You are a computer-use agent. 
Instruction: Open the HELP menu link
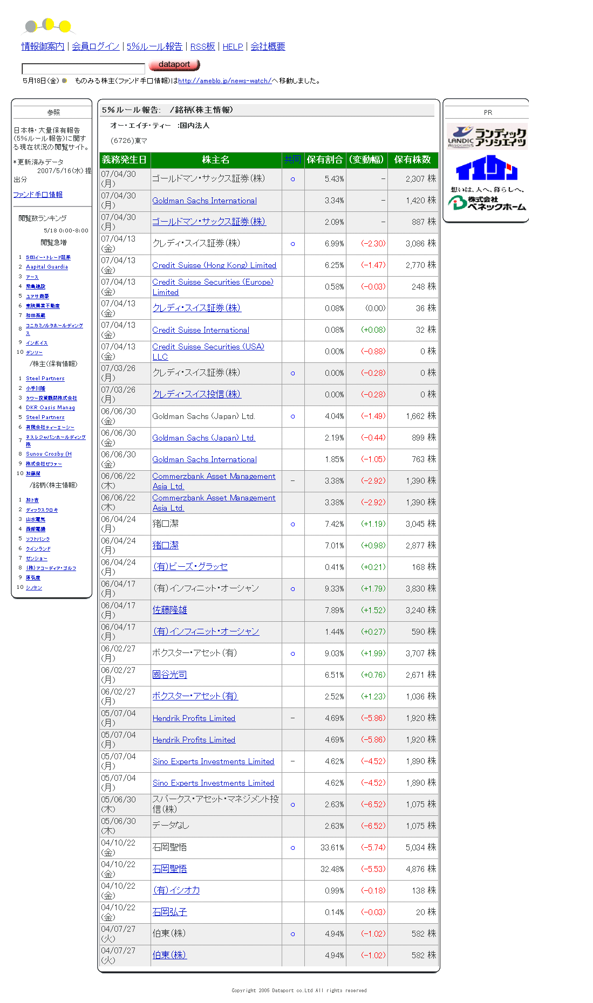(x=233, y=47)
